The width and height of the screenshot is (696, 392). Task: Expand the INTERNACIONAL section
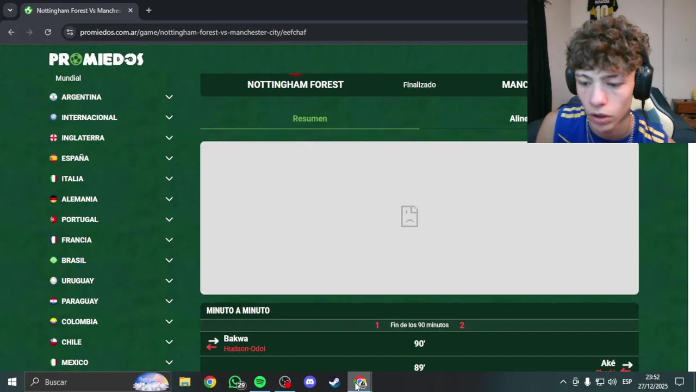pos(169,118)
